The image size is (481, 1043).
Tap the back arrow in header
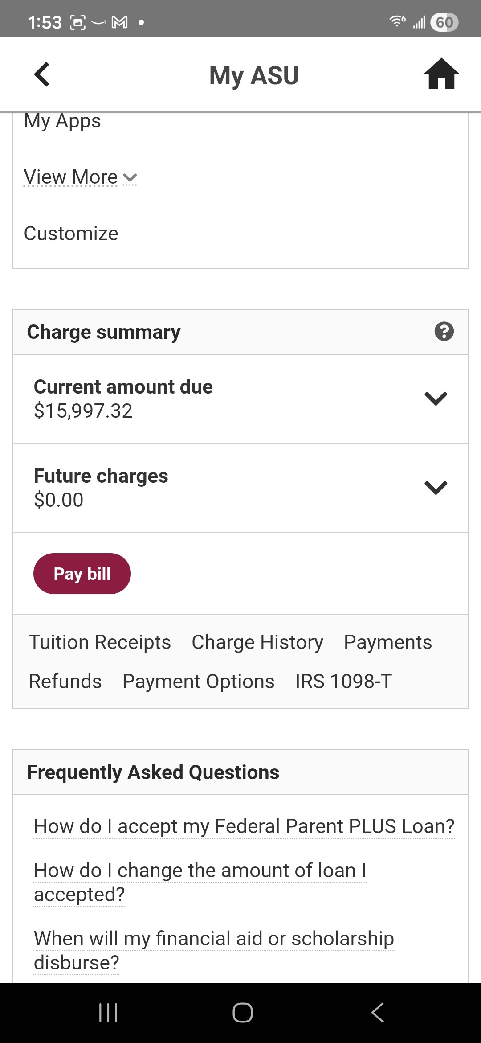(x=42, y=74)
